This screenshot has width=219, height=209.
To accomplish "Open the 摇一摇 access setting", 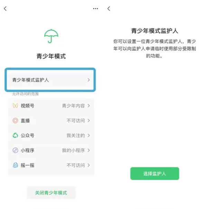I will [x=51, y=165].
